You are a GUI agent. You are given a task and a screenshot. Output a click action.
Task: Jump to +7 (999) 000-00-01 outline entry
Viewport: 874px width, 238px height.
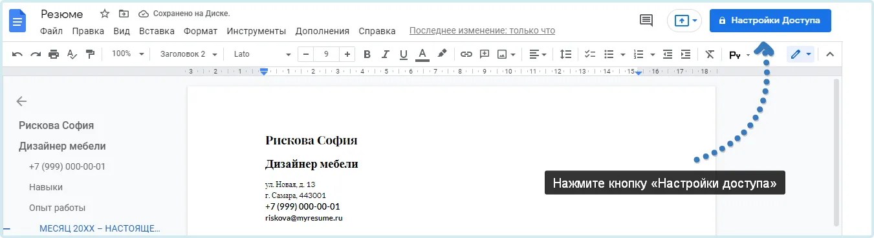[x=67, y=166]
